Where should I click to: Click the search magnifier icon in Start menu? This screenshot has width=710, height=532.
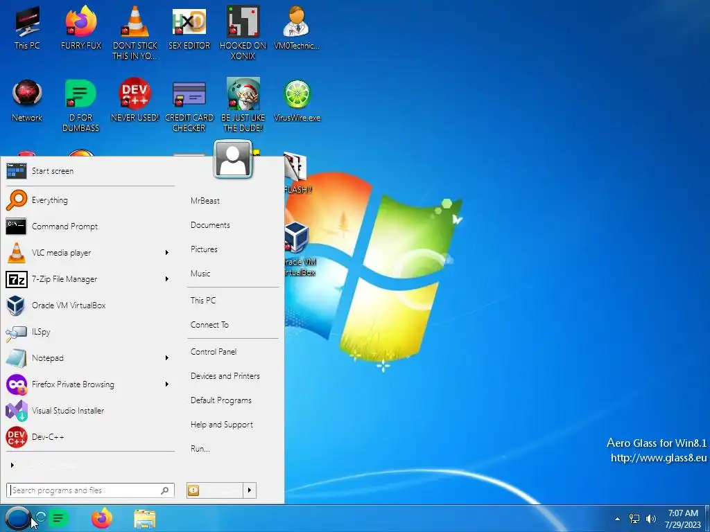[165, 490]
